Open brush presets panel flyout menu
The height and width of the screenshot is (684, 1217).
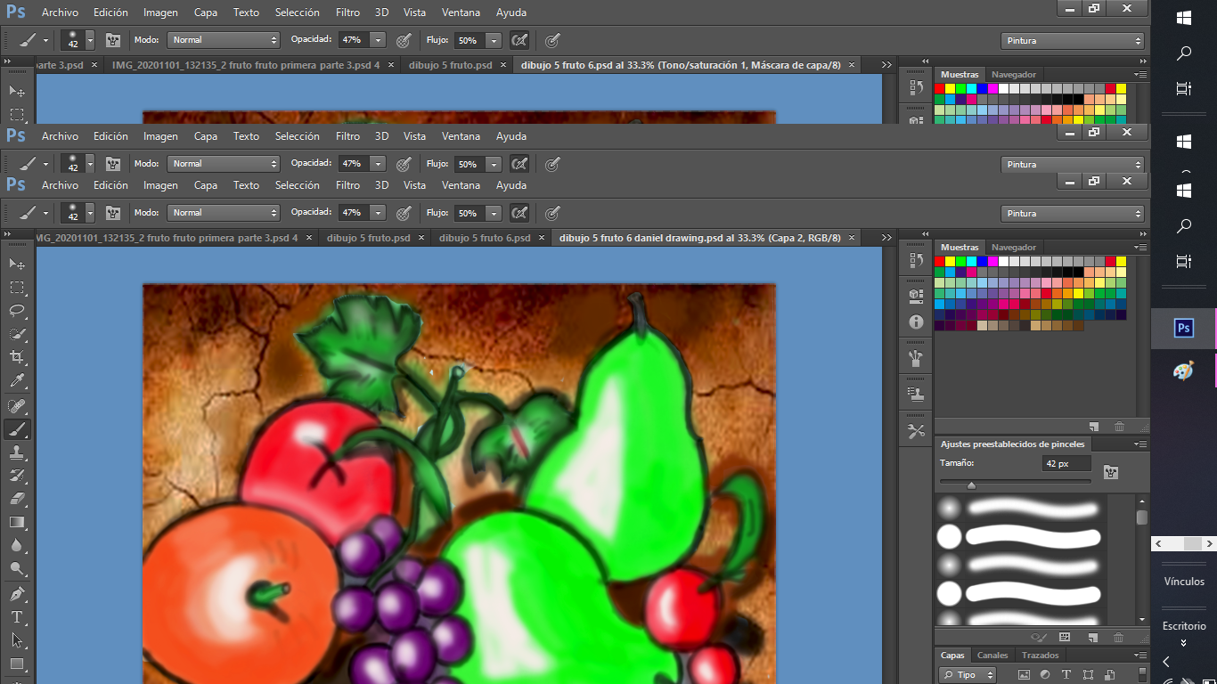(1139, 444)
